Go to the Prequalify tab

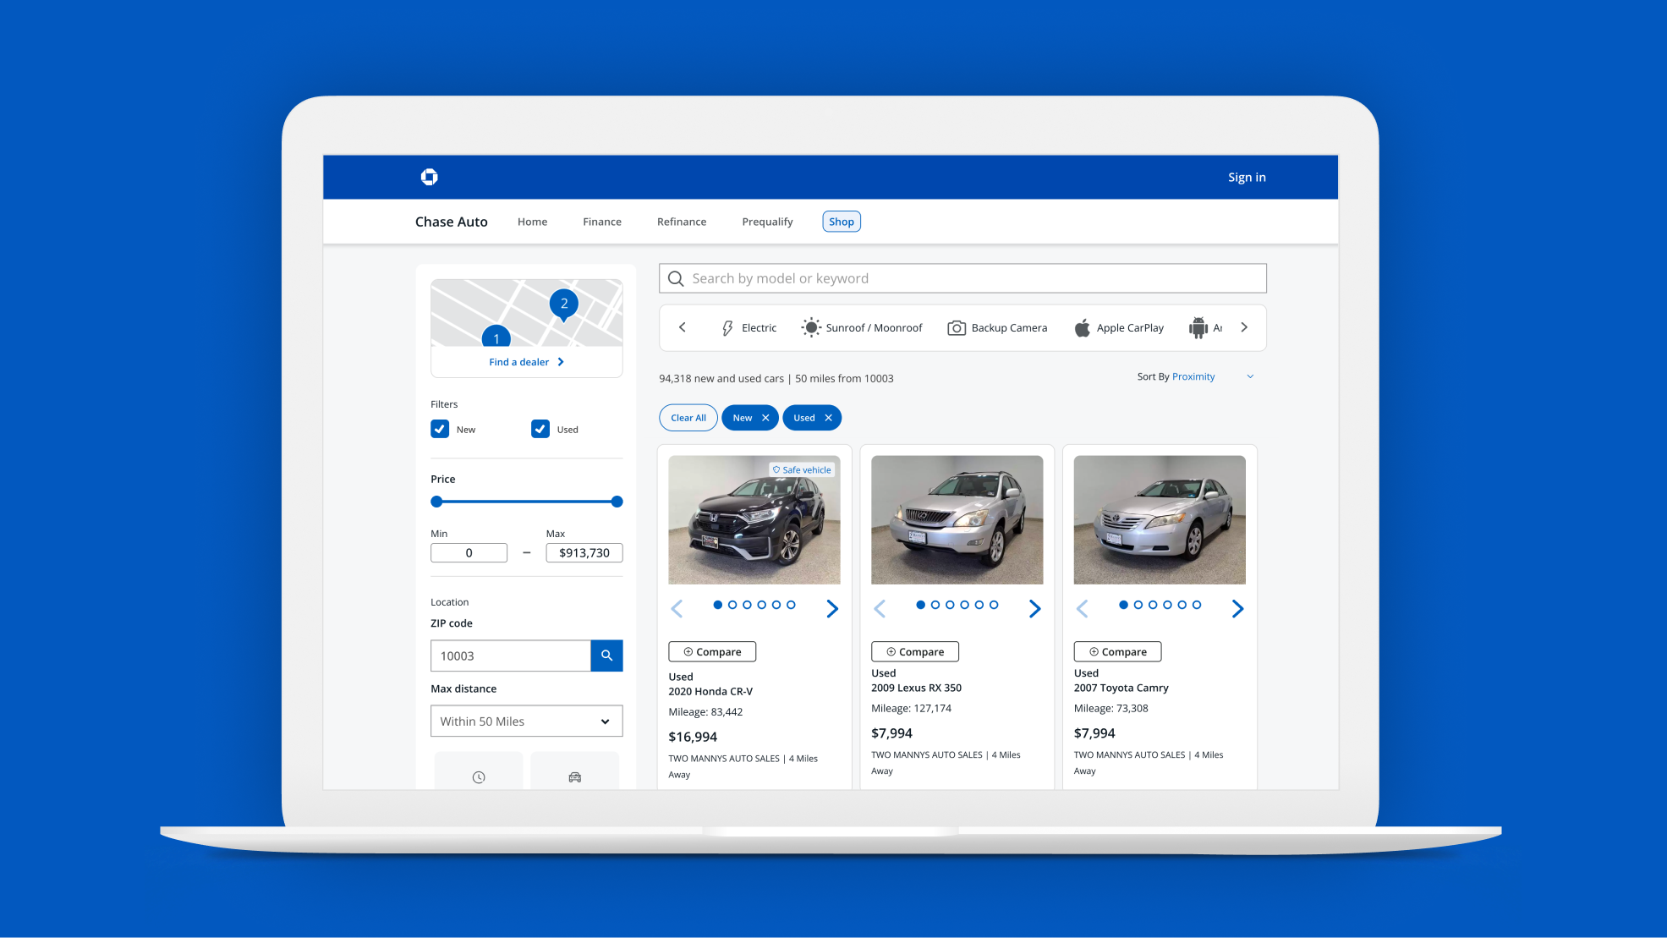(x=767, y=222)
